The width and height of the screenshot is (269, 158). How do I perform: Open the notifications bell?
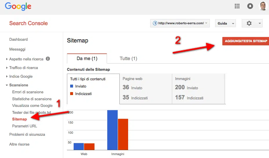(250, 6)
